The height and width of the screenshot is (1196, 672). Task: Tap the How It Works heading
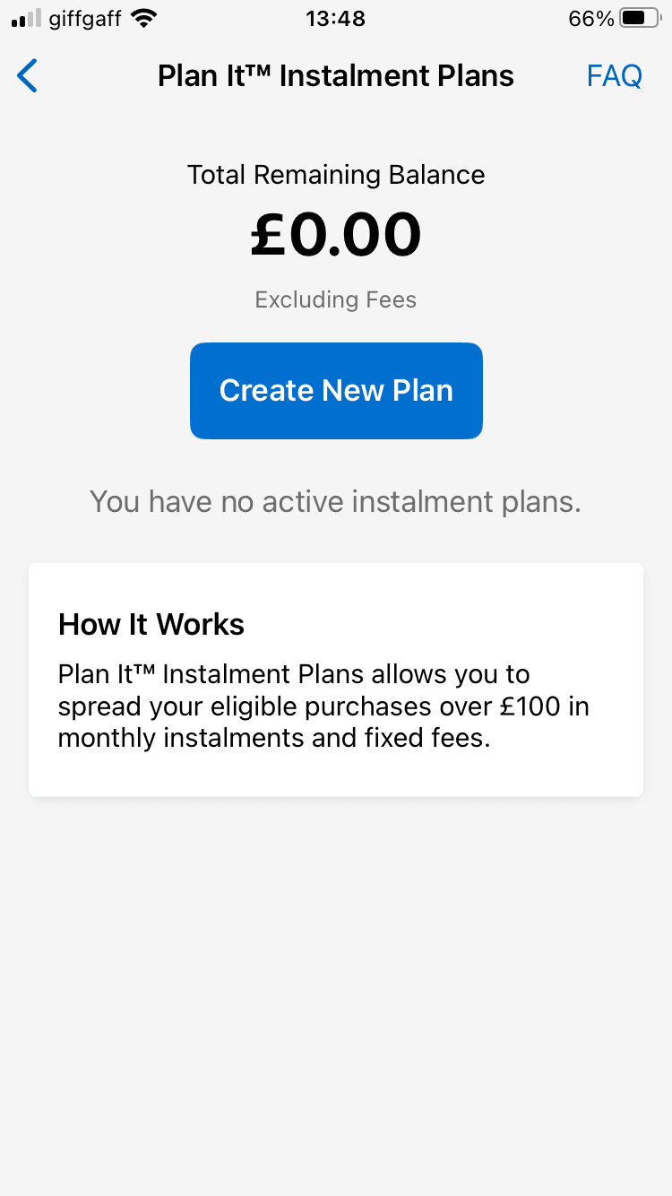(x=151, y=625)
